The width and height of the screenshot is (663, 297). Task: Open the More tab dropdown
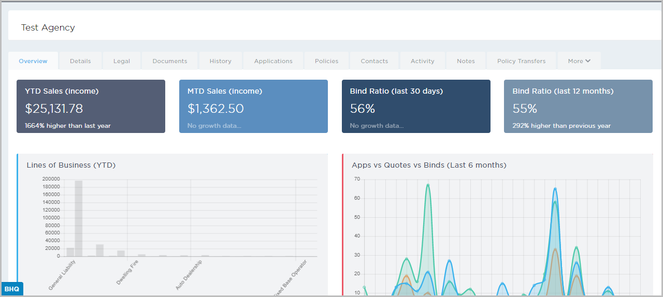pos(579,61)
